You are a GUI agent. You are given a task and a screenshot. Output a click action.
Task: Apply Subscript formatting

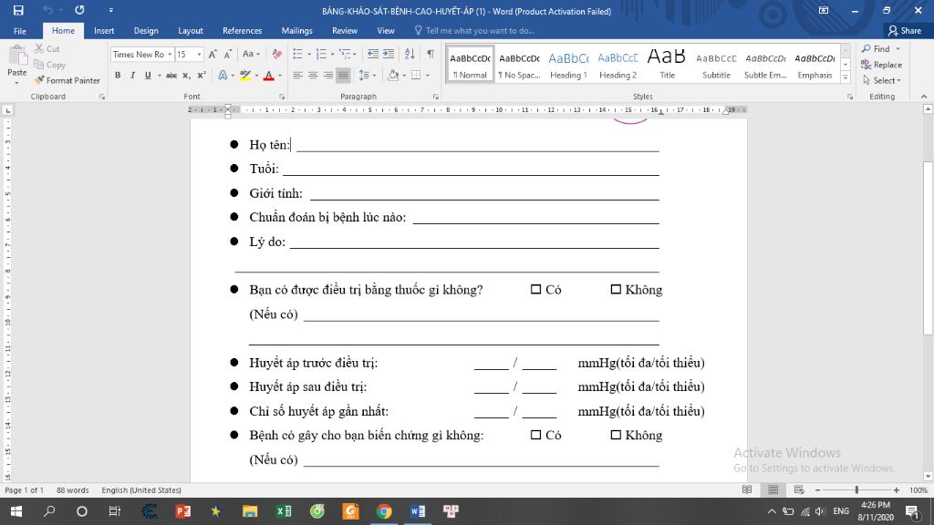186,76
